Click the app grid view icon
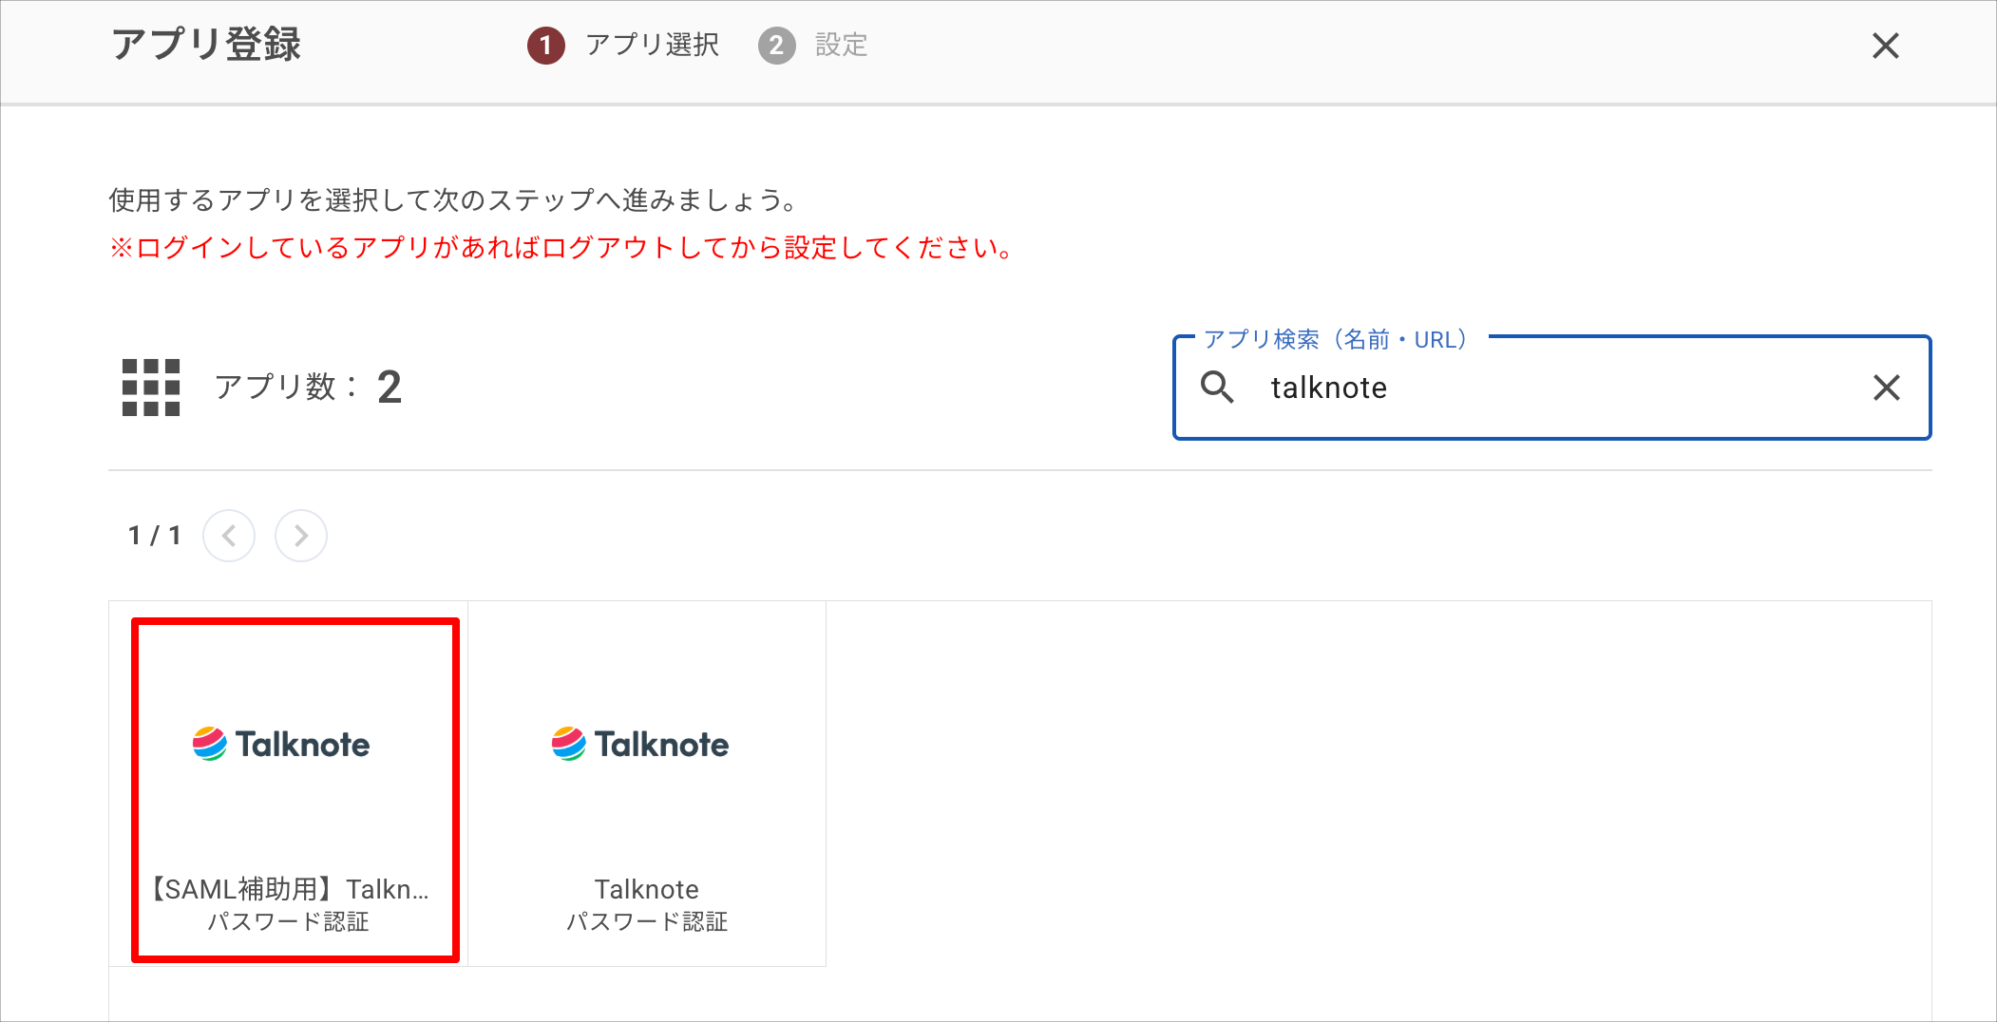The height and width of the screenshot is (1022, 1997). tap(151, 388)
